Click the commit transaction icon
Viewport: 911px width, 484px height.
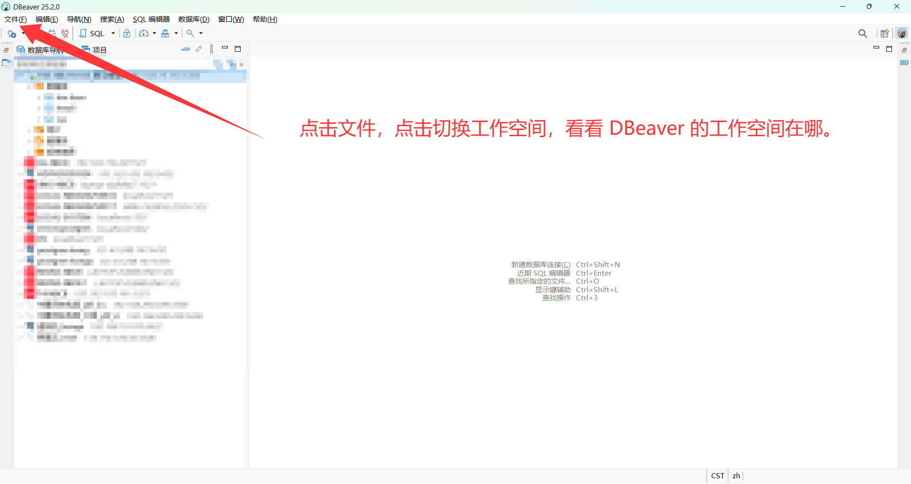coord(52,33)
